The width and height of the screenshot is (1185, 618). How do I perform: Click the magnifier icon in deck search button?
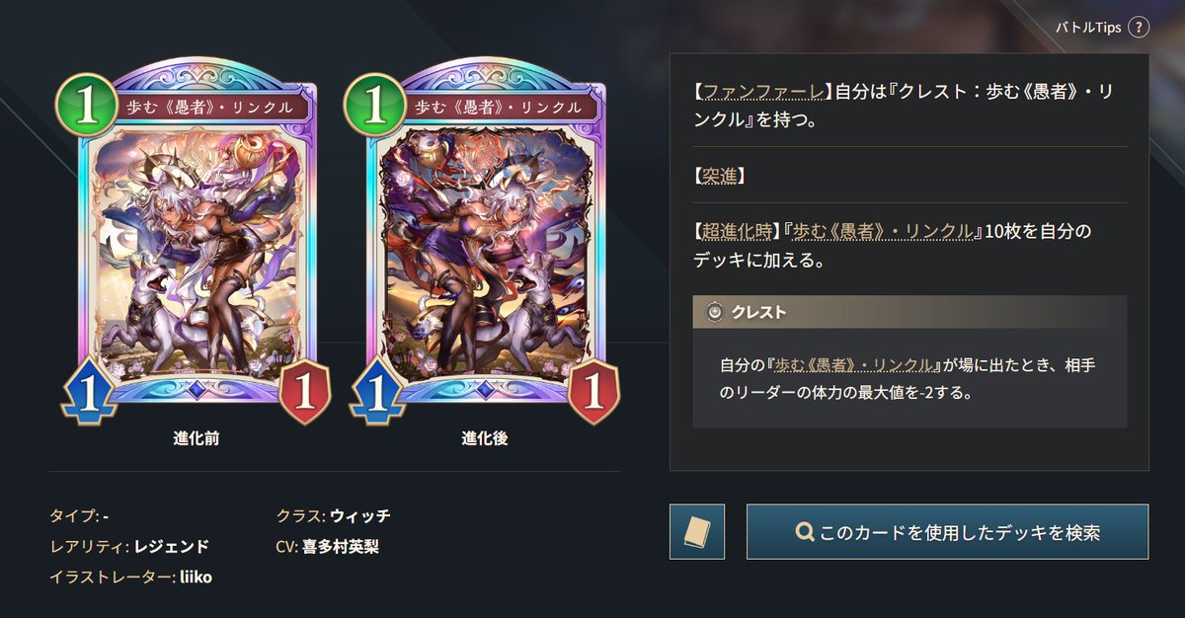click(x=804, y=533)
